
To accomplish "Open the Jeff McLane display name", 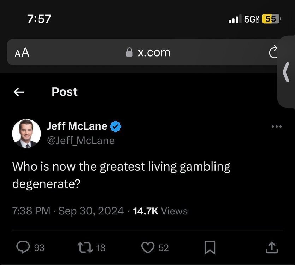I will tap(77, 126).
